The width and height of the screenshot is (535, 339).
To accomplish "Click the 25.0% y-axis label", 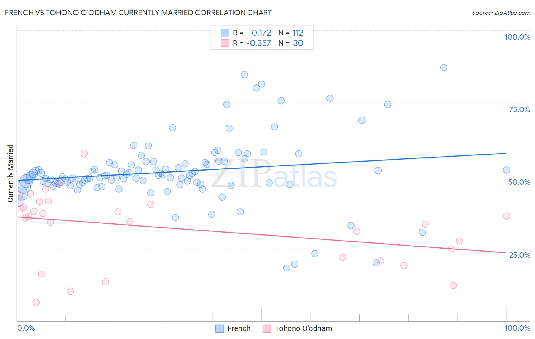I will 519,255.
